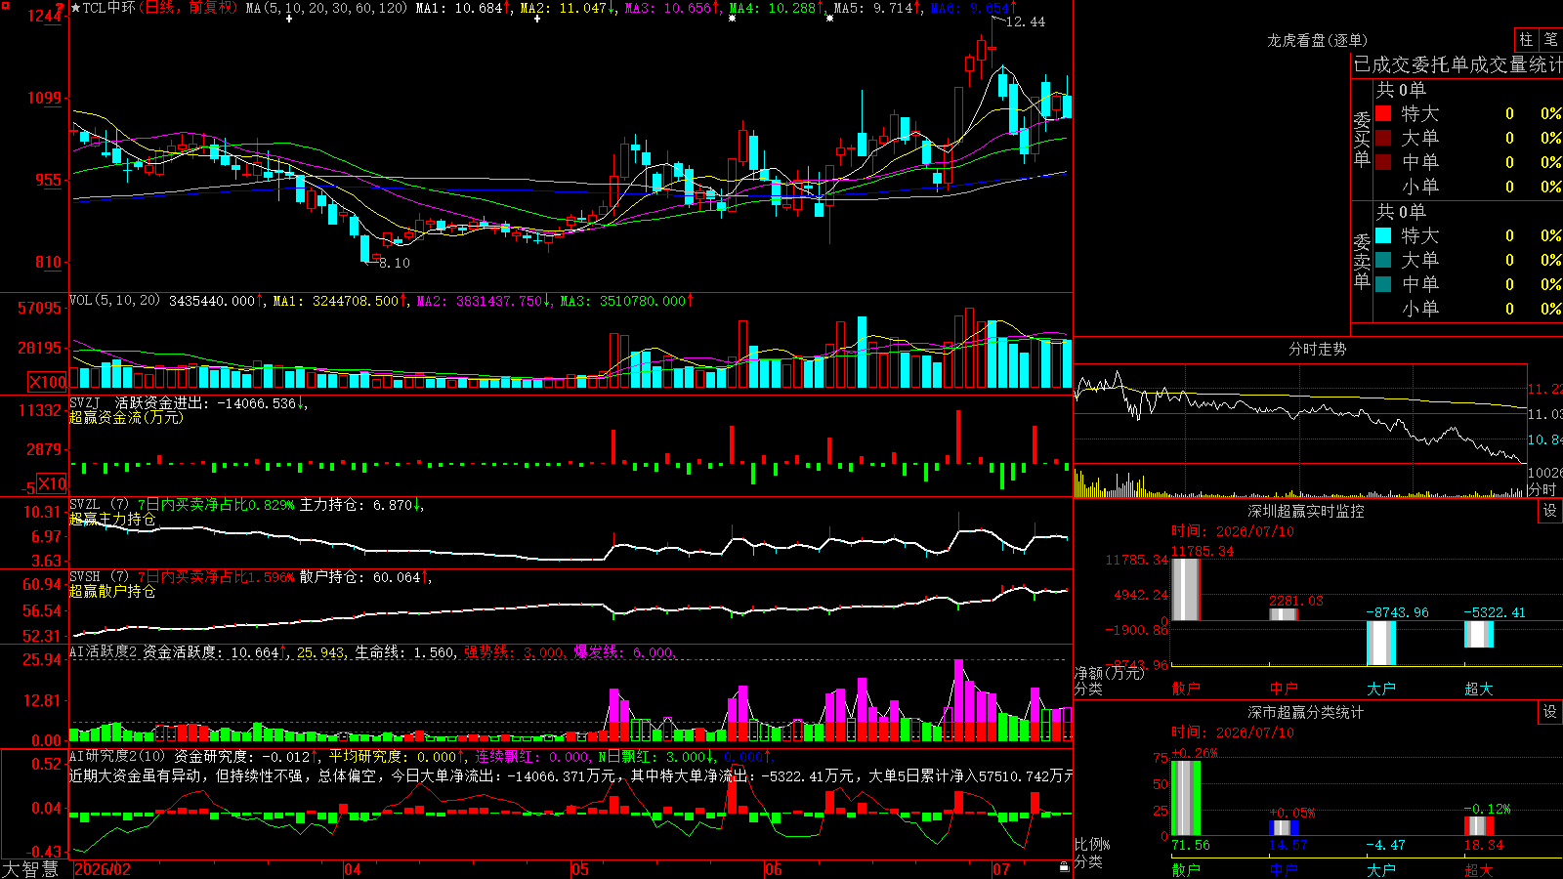The image size is (1563, 879).
Task: Open 设 settings for 深市超赢分类统计
Action: (1550, 712)
